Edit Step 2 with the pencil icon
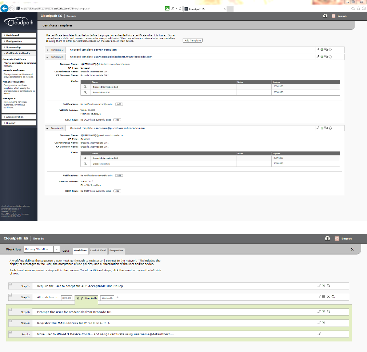 coord(319,297)
